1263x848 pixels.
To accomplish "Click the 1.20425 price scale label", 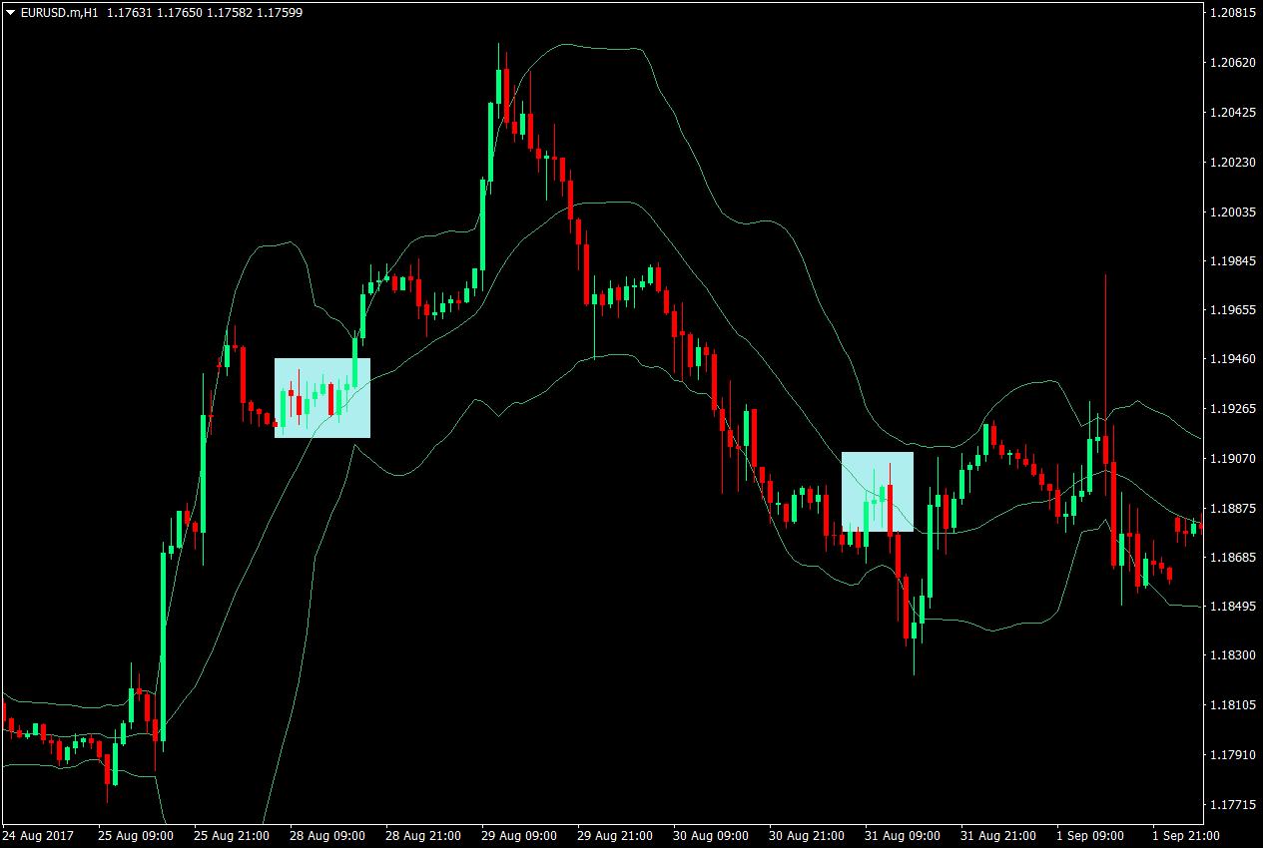I will point(1231,113).
